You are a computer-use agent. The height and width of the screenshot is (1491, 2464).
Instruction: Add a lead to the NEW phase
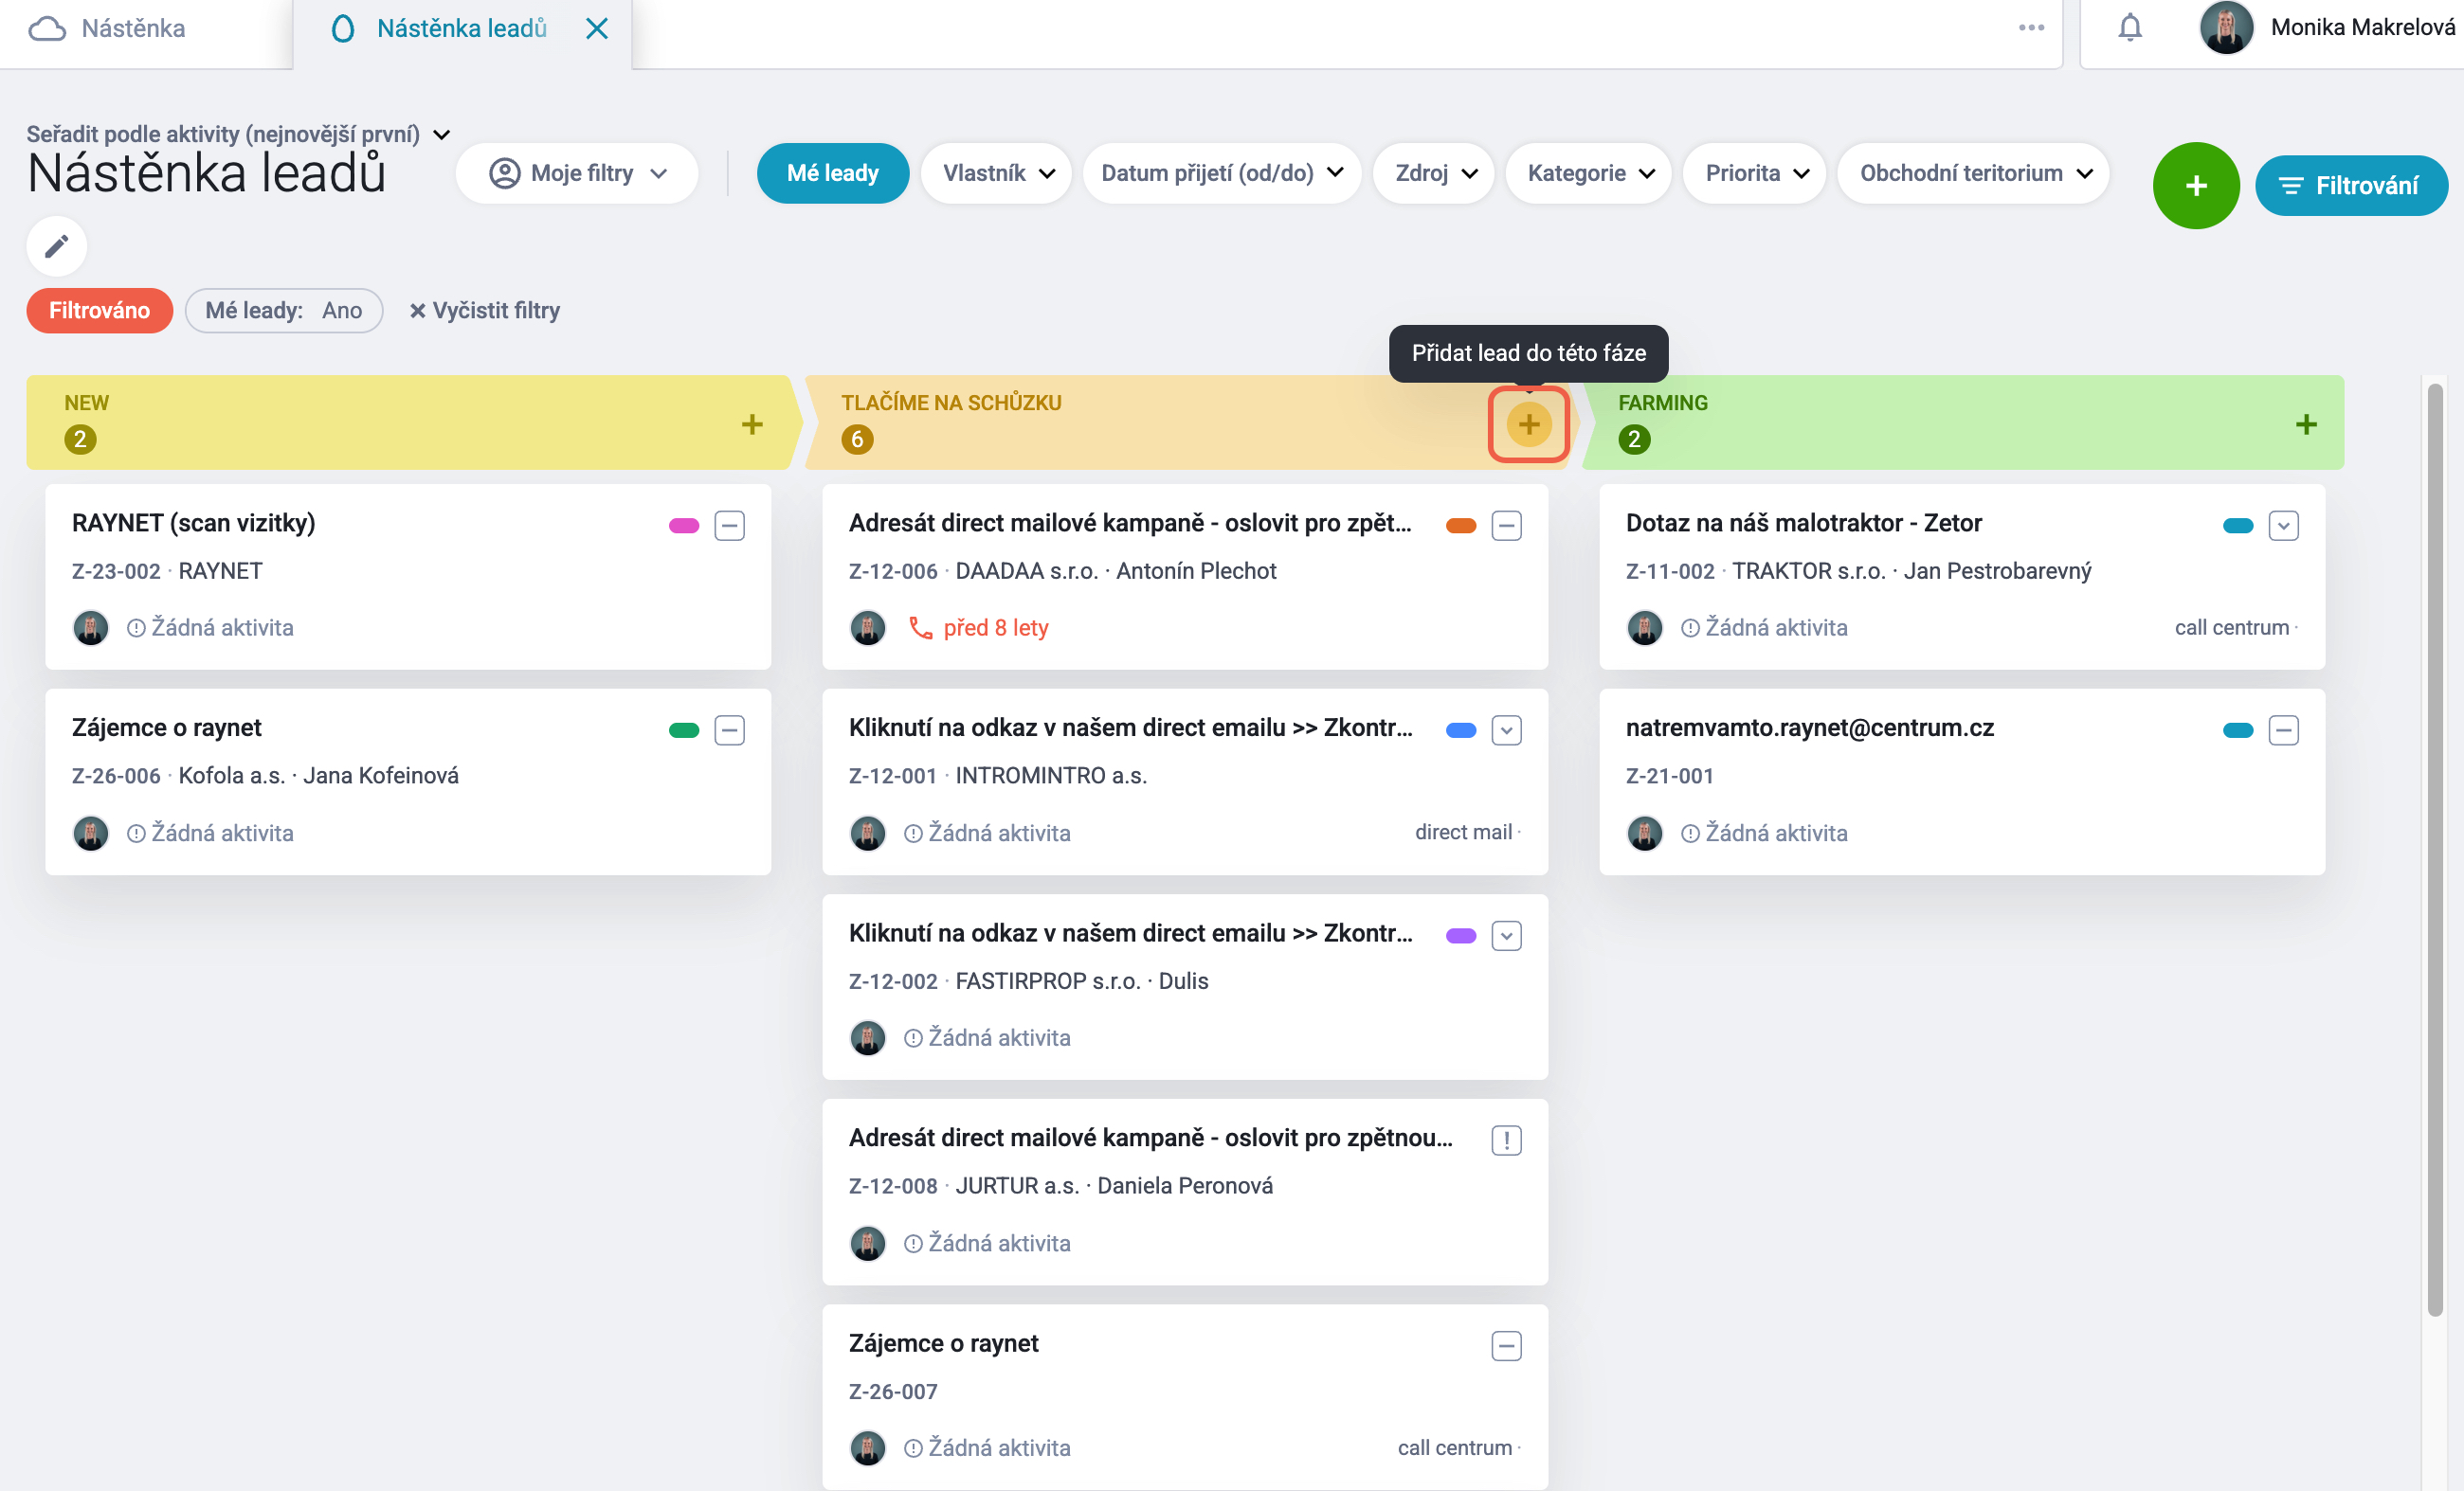[752, 423]
